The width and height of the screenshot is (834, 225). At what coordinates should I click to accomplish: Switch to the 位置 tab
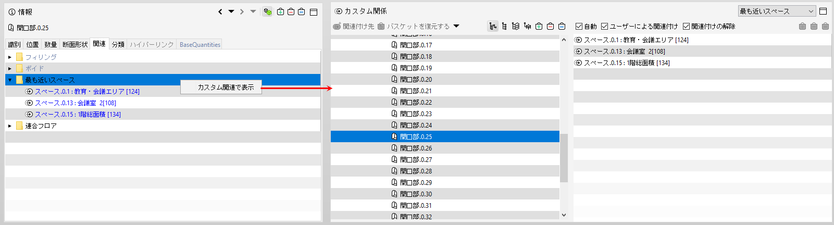point(32,44)
